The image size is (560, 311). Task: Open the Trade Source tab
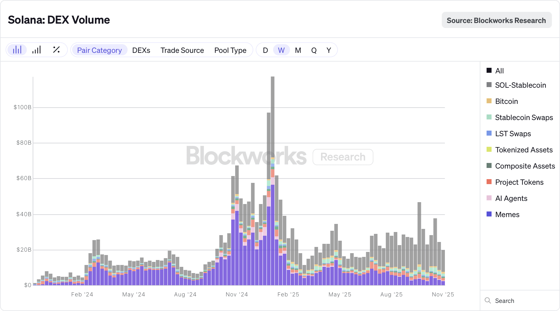click(182, 50)
